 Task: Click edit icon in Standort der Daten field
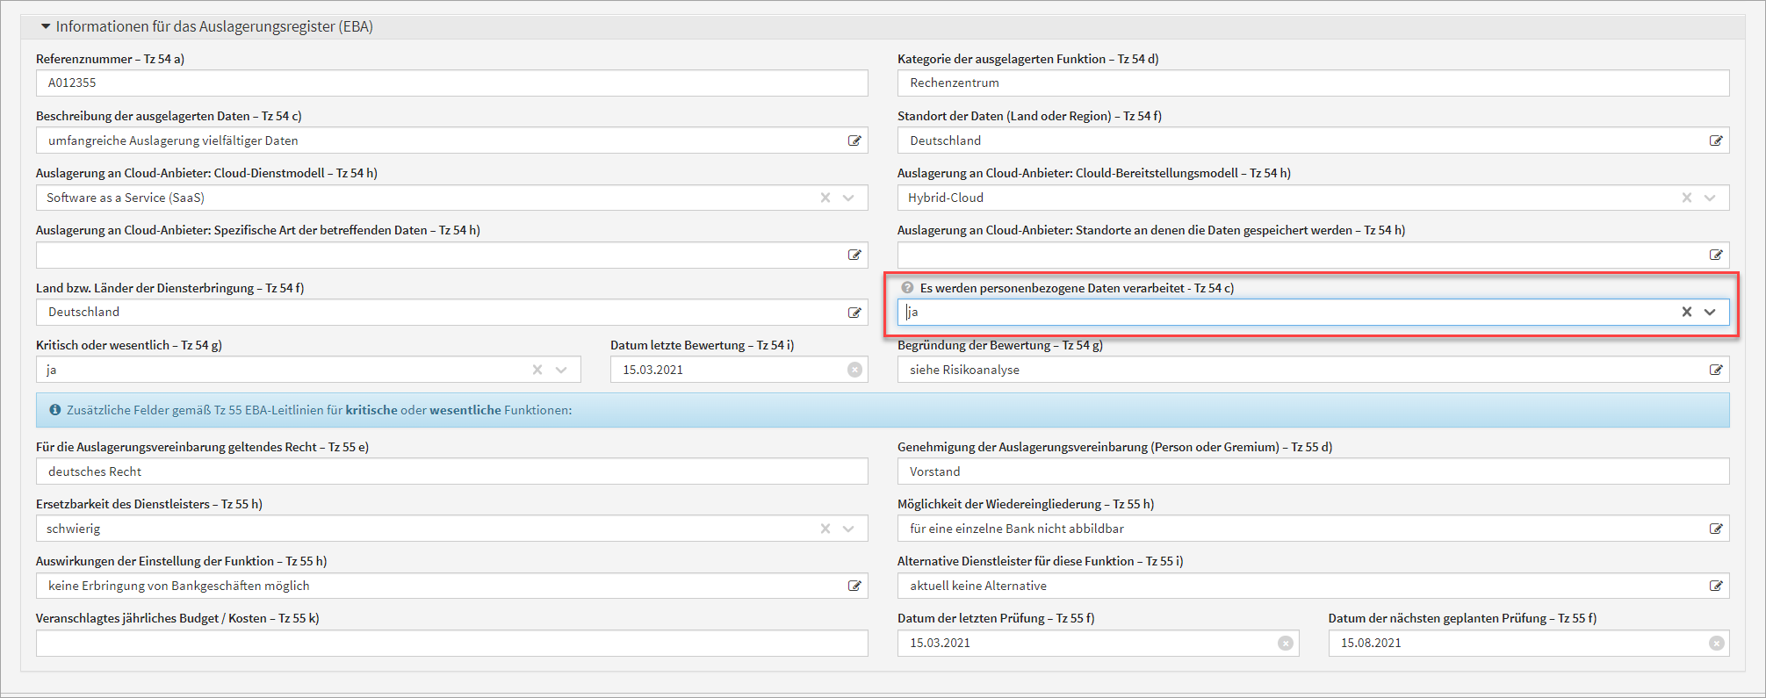click(1715, 140)
